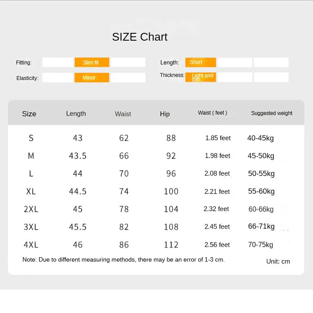Click the 40-45kg suggested weight cell
The image size is (313, 313).
[x=261, y=138]
